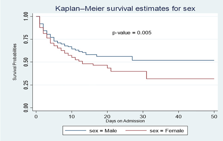Select the 'sex = Female' legend label
This screenshot has width=223, height=141.
pyautogui.click(x=167, y=131)
